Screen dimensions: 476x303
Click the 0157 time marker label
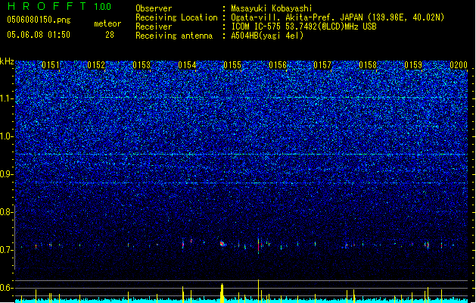pos(322,65)
